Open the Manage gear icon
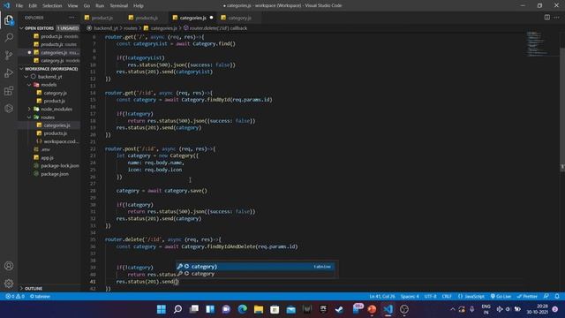This screenshot has width=565, height=318. point(9,284)
